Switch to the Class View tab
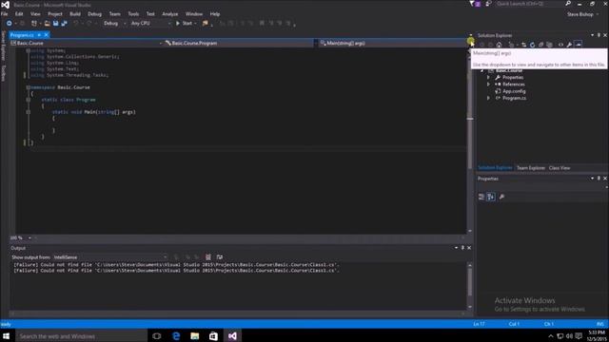Viewport: 609px width, 342px height. click(x=560, y=168)
